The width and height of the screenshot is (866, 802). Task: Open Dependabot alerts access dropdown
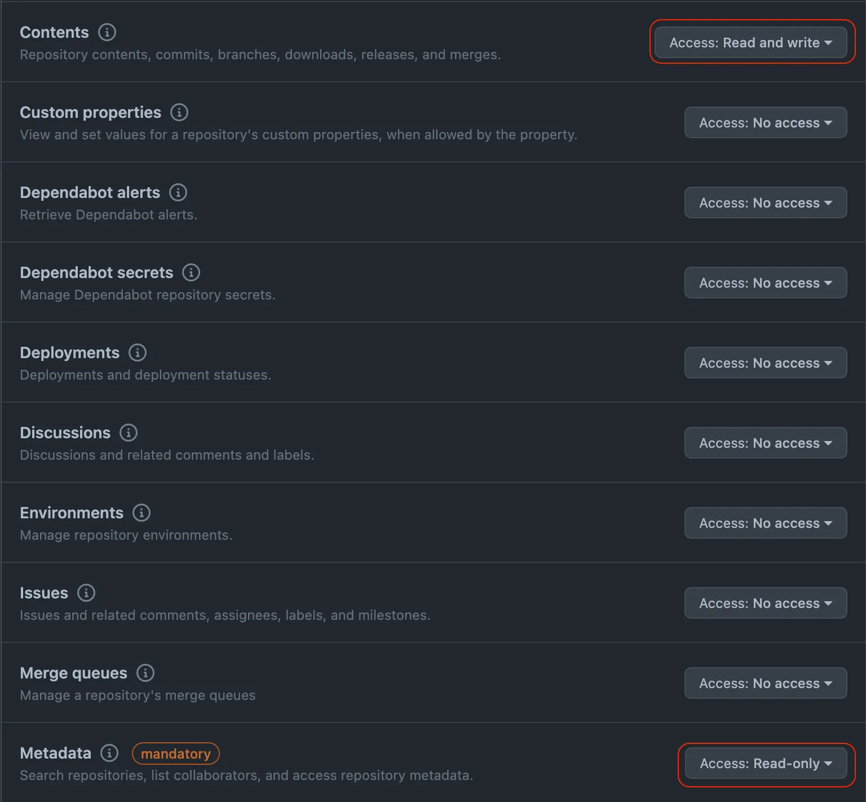pyautogui.click(x=766, y=202)
